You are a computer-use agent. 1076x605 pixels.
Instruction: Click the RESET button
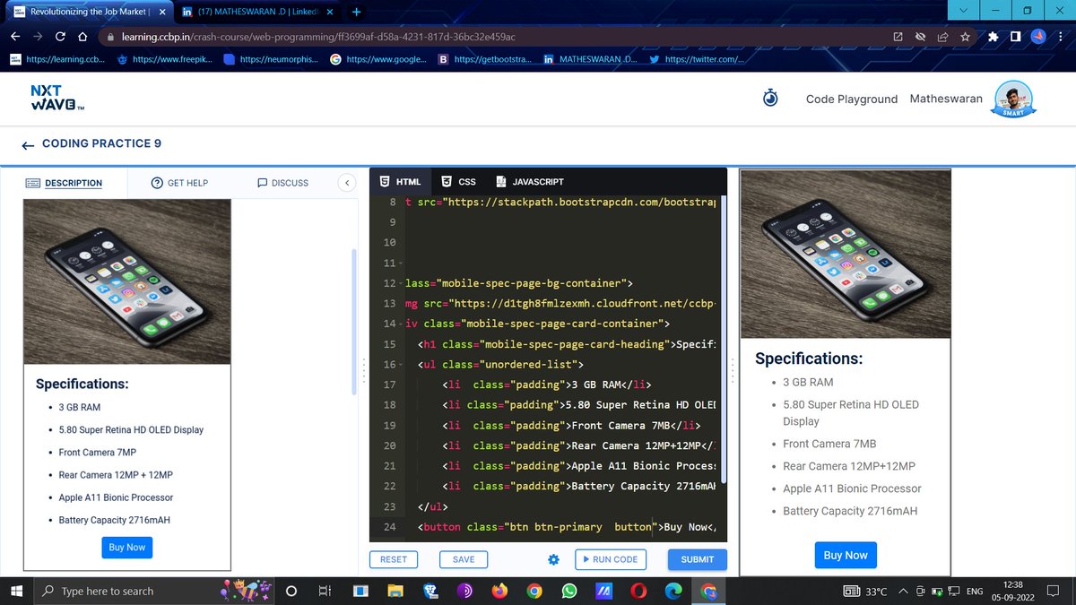394,559
